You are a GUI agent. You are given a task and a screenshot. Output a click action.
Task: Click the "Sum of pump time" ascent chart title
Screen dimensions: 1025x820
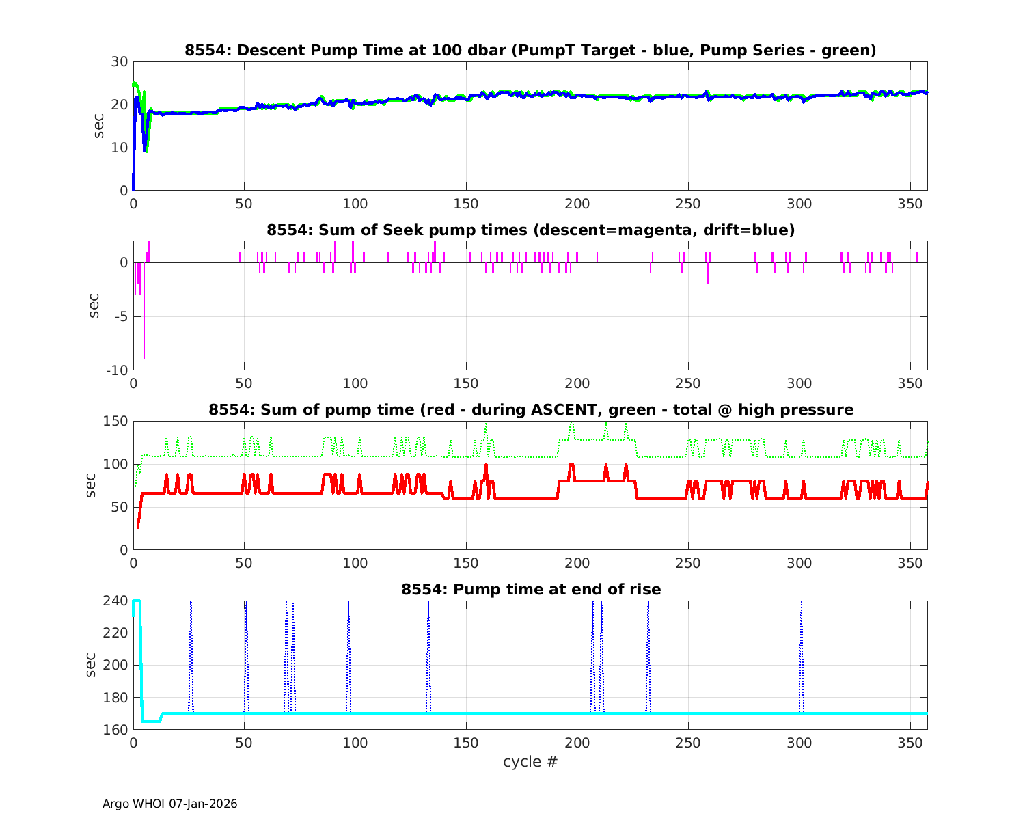tap(530, 410)
